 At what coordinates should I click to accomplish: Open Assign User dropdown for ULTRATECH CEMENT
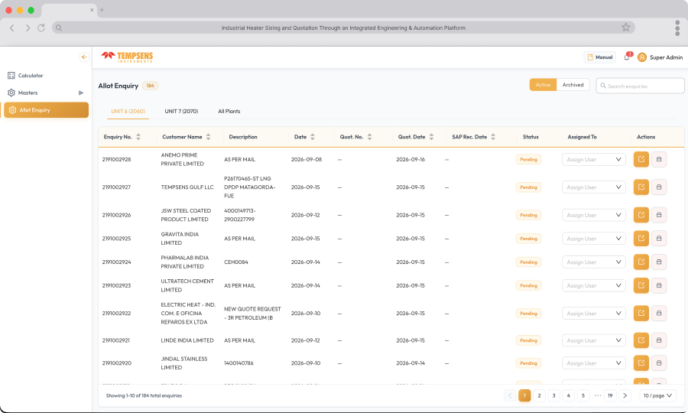594,285
